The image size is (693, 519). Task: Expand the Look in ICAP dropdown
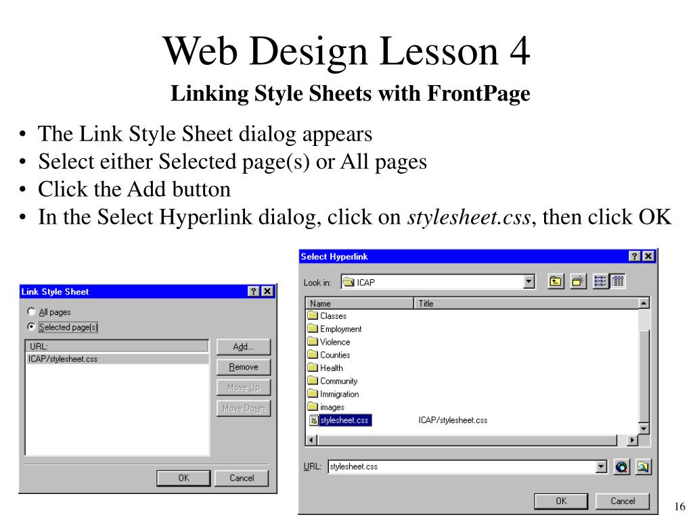click(x=529, y=282)
